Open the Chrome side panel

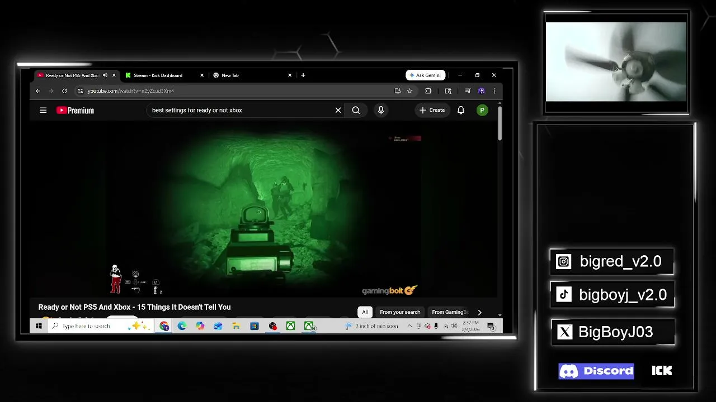coord(448,91)
